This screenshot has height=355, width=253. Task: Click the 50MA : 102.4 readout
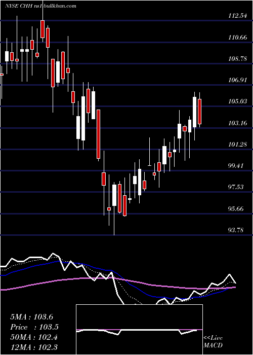[34, 337]
